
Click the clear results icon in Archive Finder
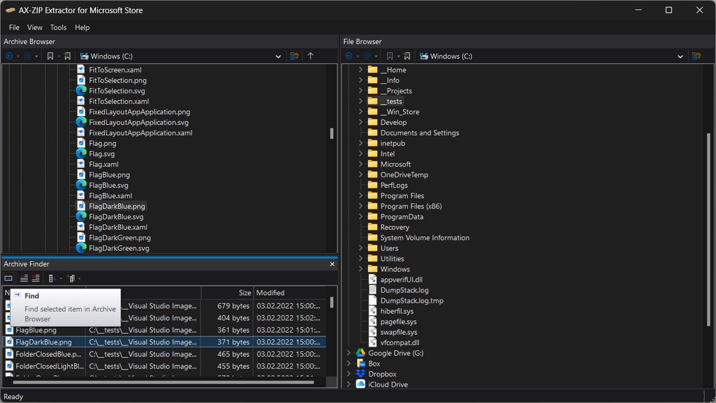(x=35, y=278)
